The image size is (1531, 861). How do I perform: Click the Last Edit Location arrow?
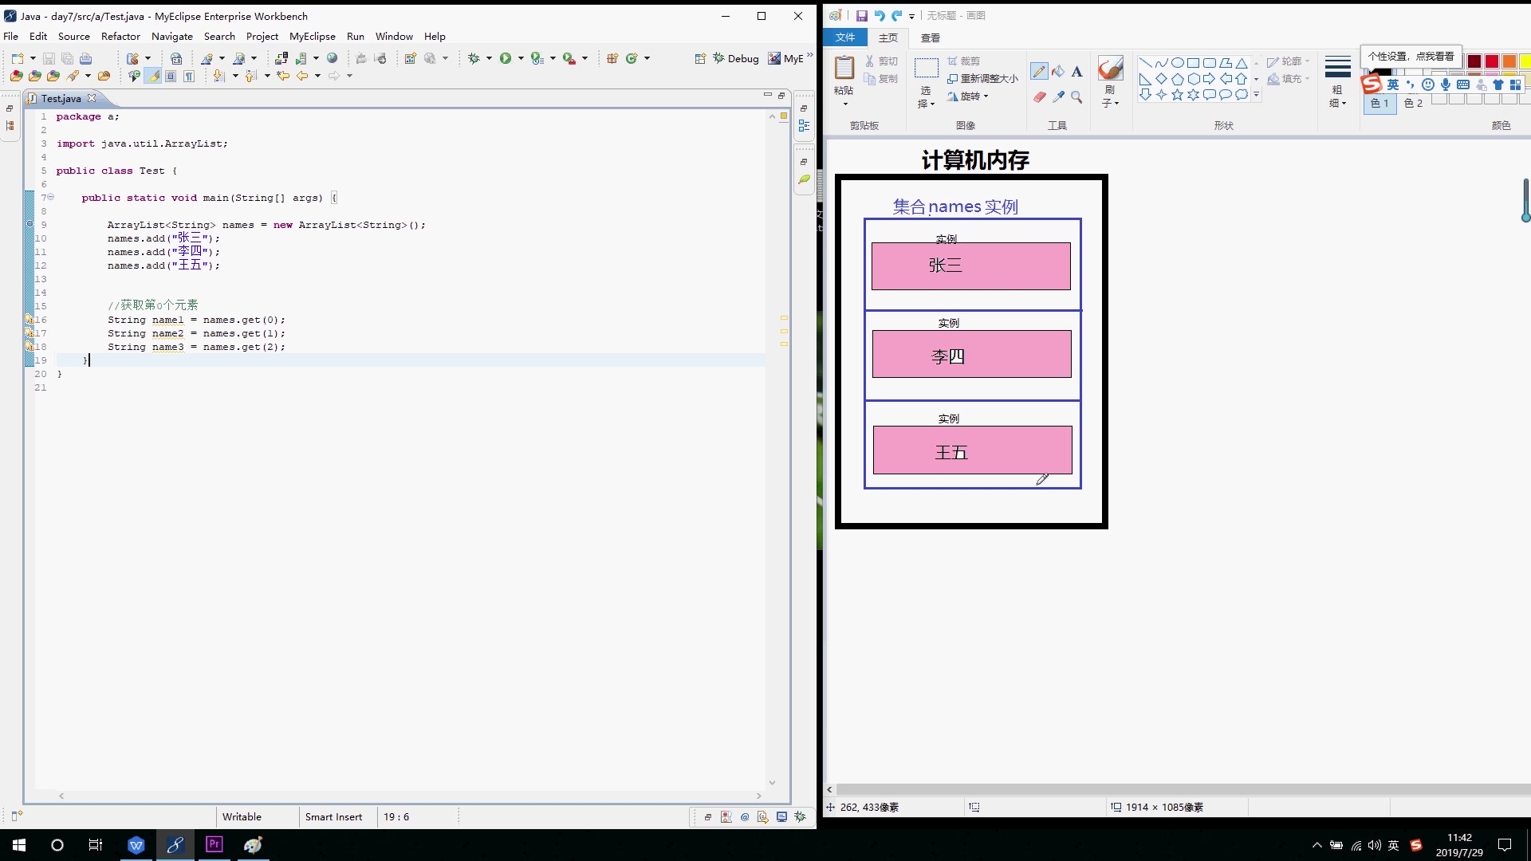click(282, 76)
